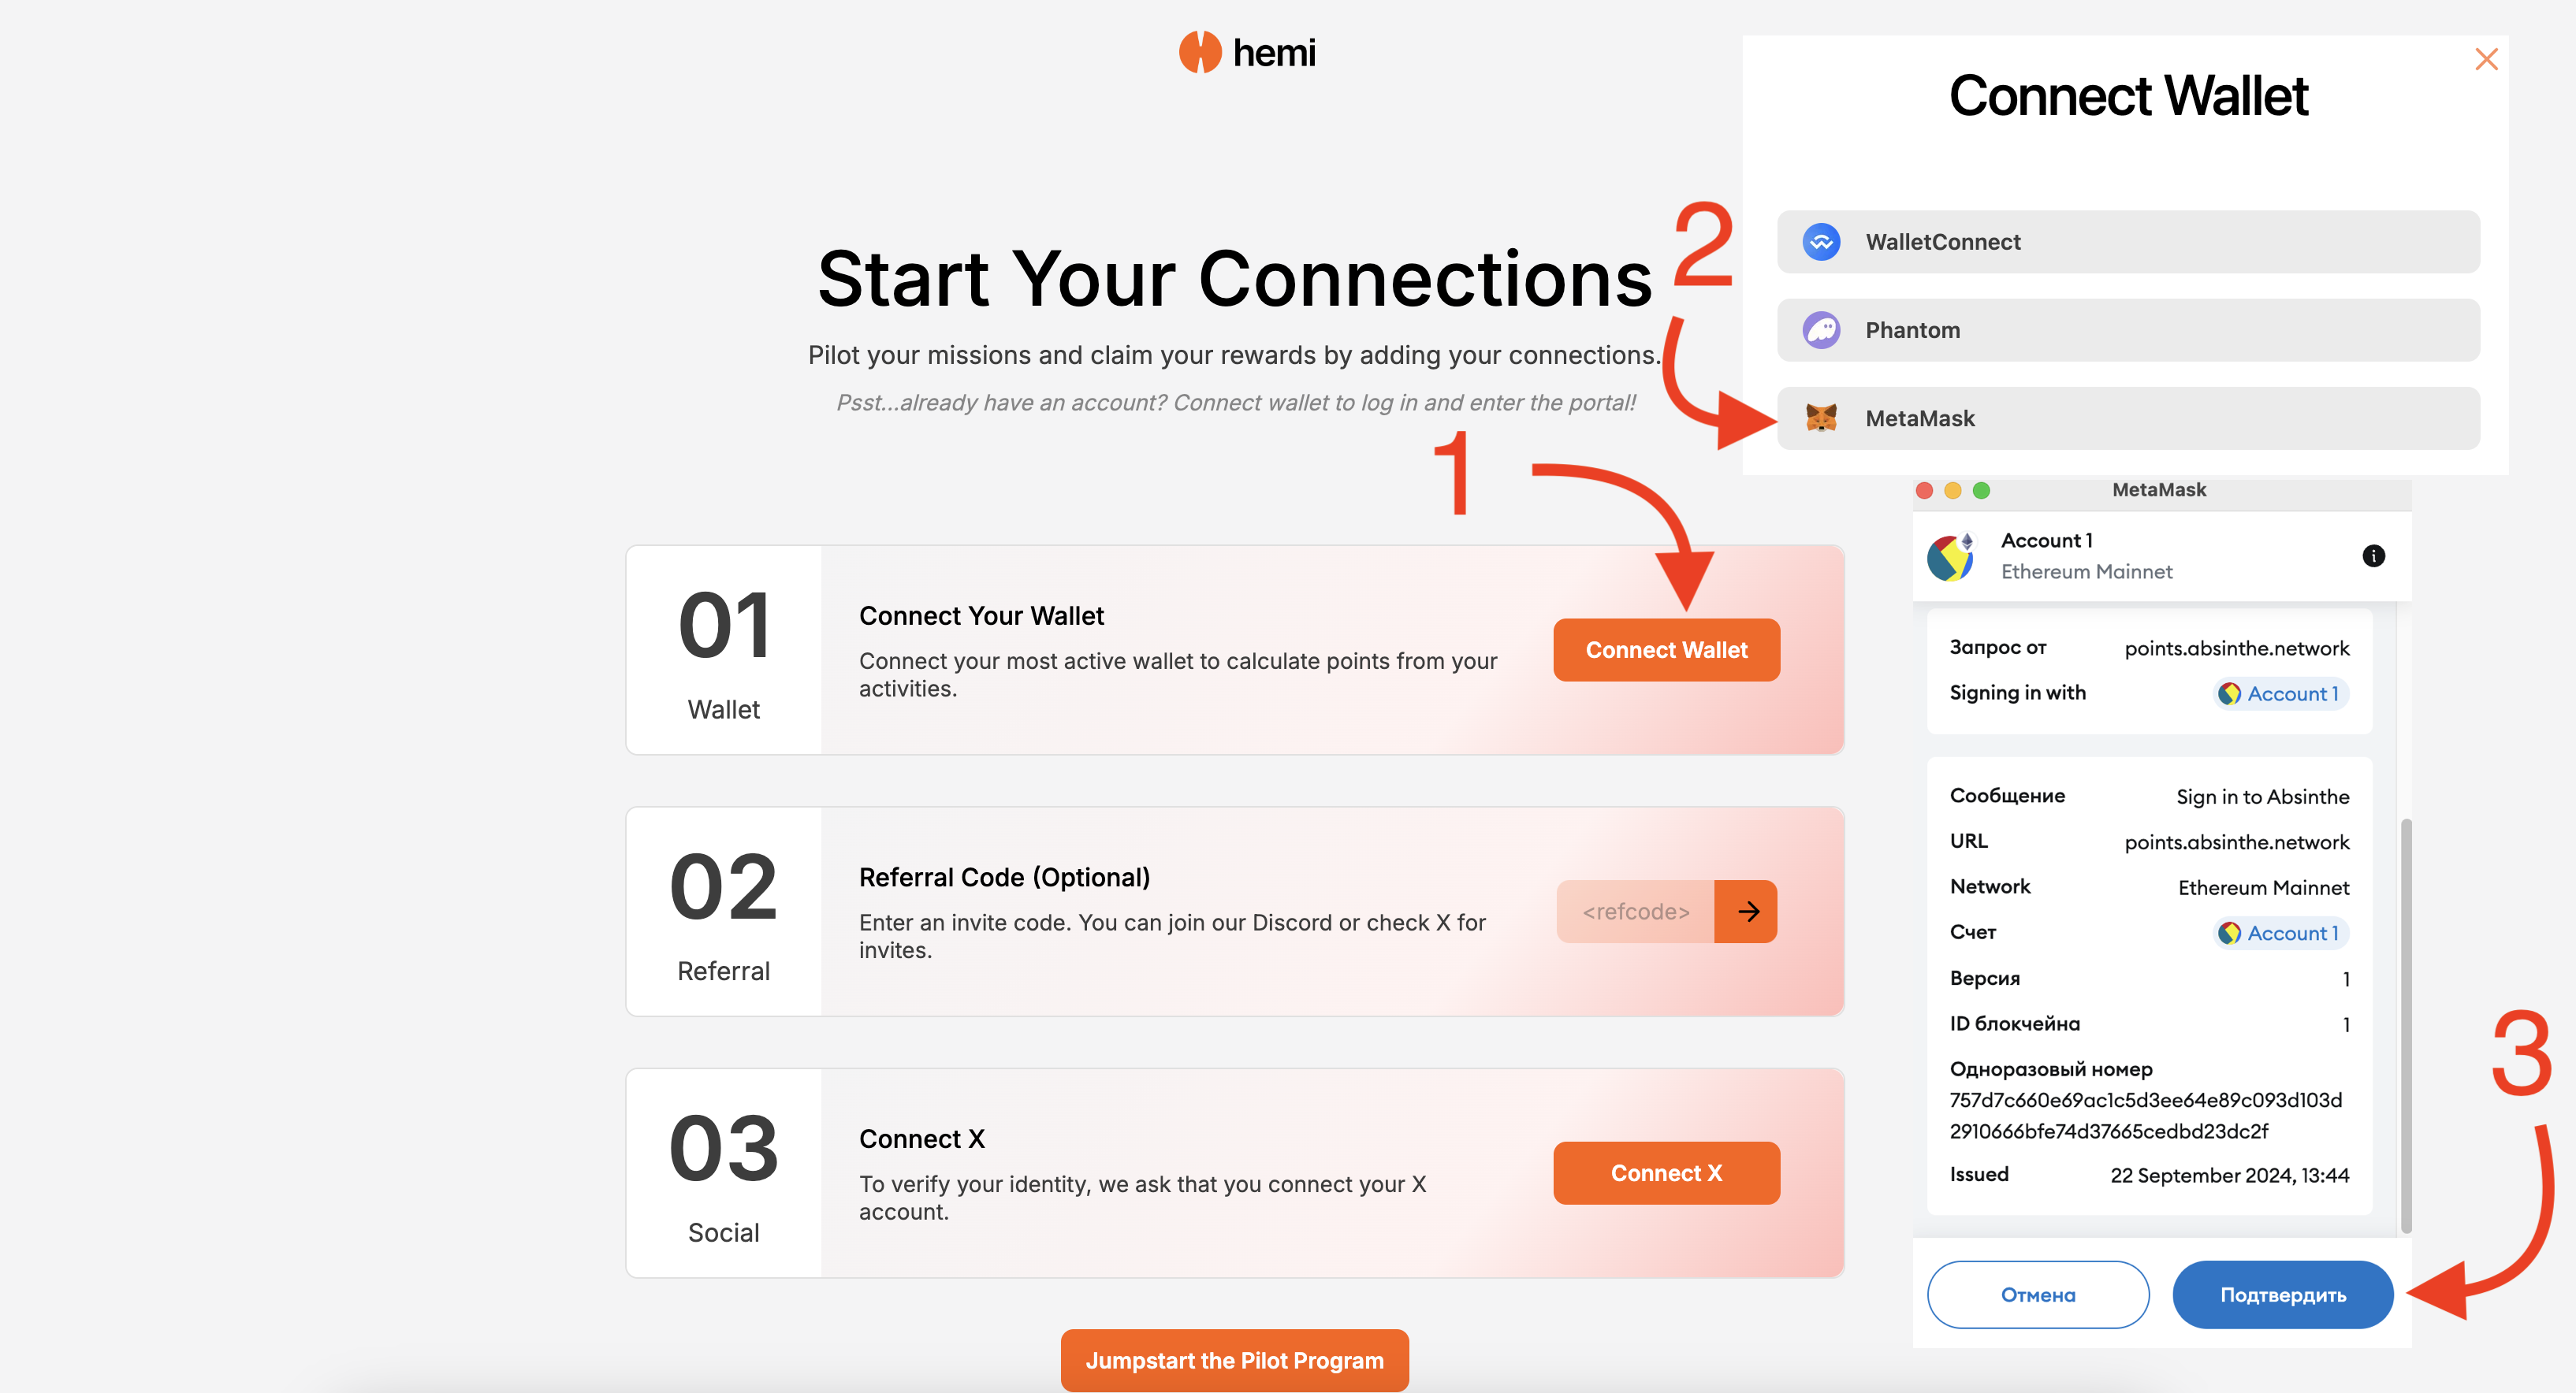Select the 01 Wallet step tile

[724, 651]
